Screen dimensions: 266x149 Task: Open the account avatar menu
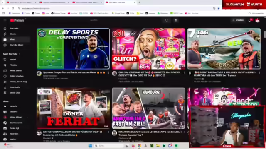pos(258,20)
